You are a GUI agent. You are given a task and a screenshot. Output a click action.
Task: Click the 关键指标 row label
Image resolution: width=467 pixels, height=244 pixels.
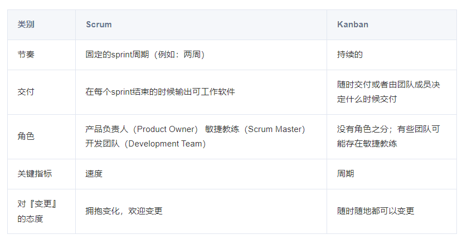35,174
